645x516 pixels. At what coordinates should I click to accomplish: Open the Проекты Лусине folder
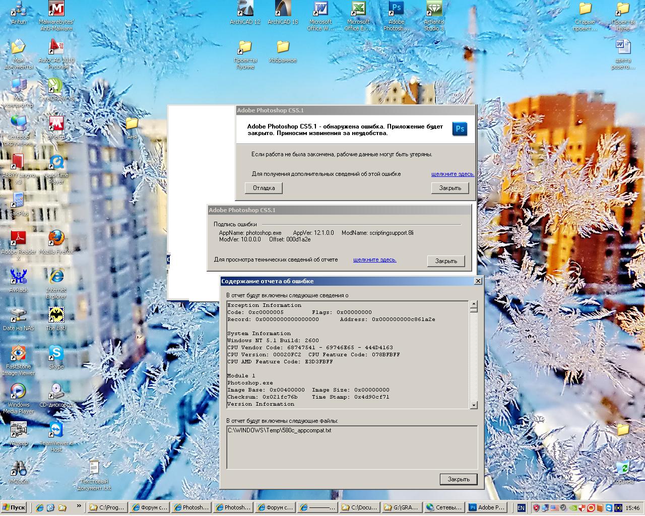click(x=245, y=54)
